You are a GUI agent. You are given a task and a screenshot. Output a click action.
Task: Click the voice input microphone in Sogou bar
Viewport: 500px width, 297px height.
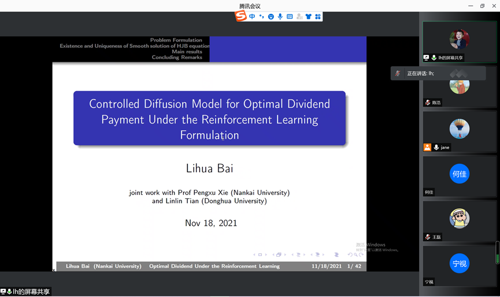point(280,17)
